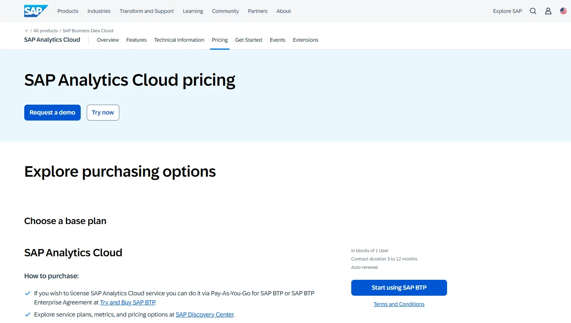Follow the SAP Discovery Center link
Viewport: 571px width, 323px height.
pos(205,315)
